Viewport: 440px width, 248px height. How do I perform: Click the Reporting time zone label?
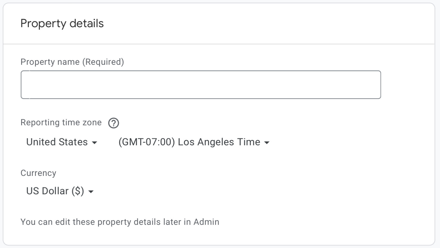[61, 122]
